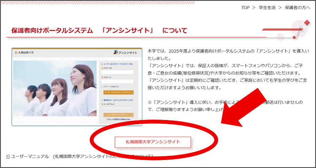The image size is (316, 168).
Task: Click the orange bullet icon beside パスワード label
Action: (102, 77)
